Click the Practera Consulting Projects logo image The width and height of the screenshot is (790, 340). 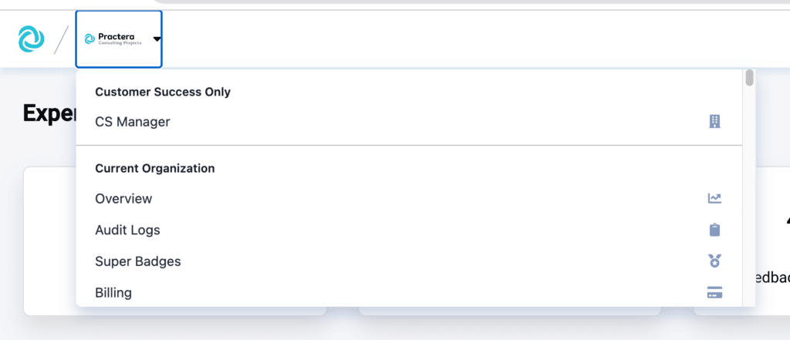pos(114,39)
